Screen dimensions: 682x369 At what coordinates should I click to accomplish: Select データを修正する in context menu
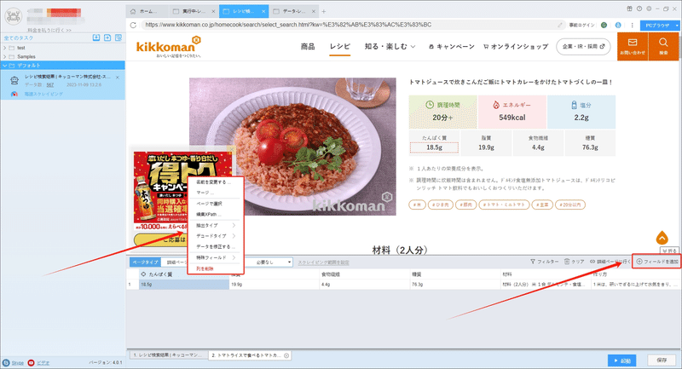tap(216, 246)
